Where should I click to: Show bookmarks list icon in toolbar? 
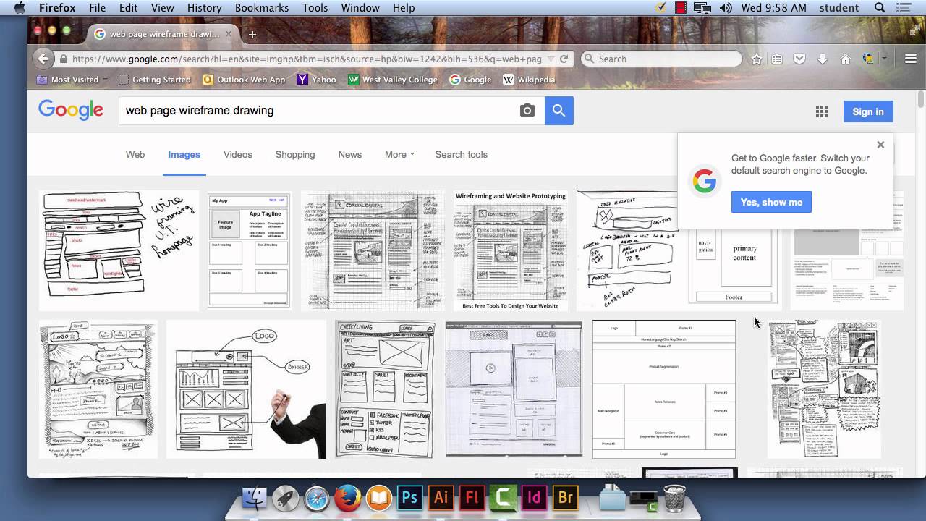(777, 59)
